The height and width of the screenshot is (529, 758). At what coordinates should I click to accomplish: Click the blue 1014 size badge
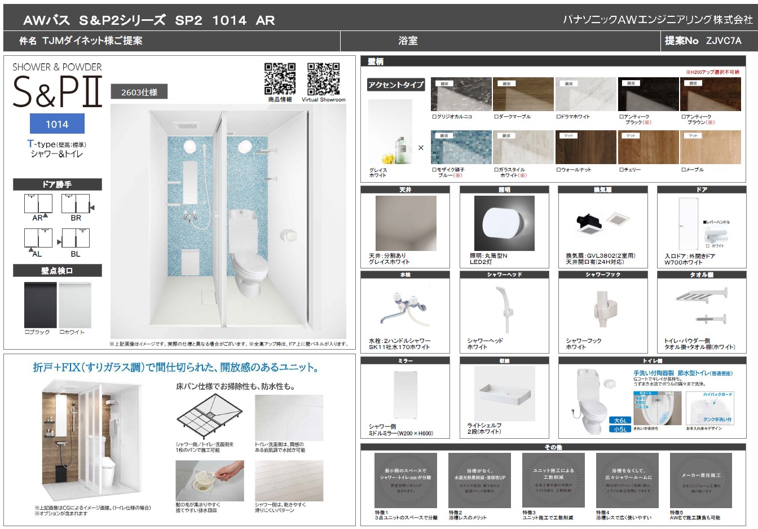coord(57,124)
